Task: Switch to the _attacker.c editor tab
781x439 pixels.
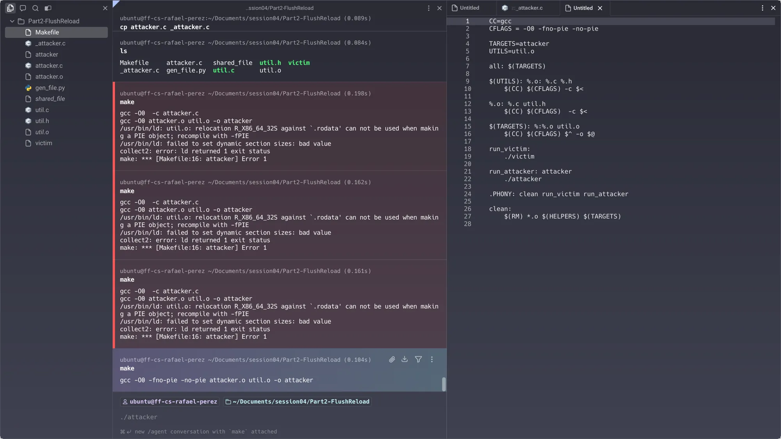Action: pos(528,8)
